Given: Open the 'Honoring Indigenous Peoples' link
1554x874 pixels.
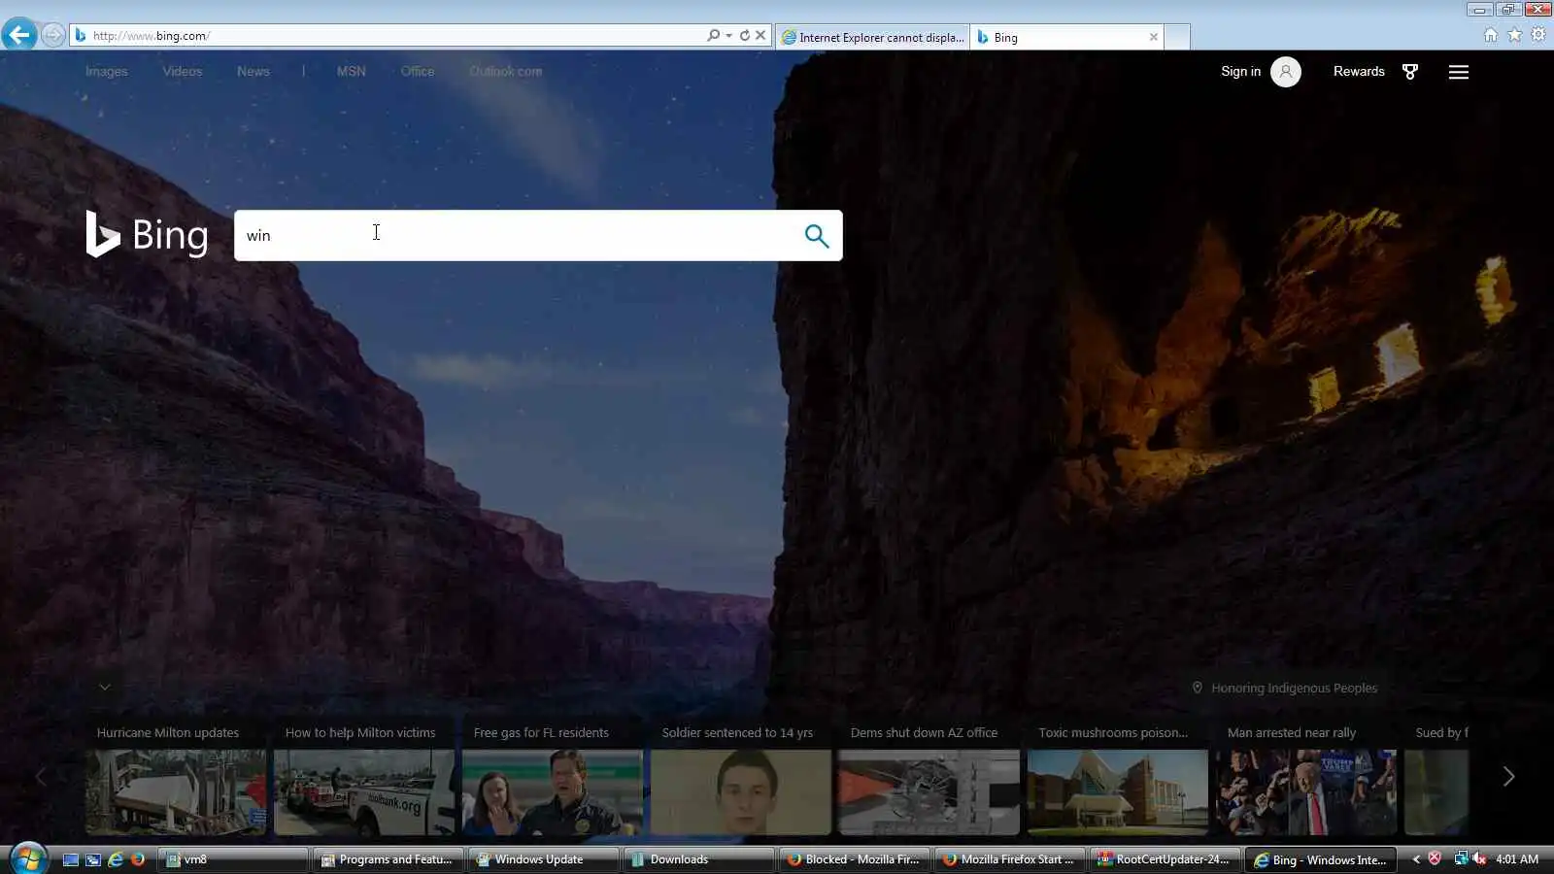Looking at the screenshot, I should [1295, 688].
